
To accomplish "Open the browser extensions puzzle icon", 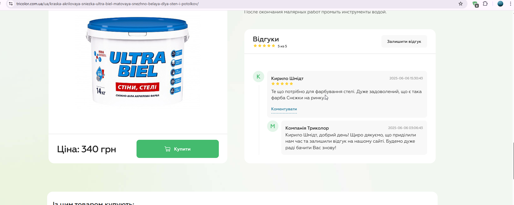I will (485, 4).
